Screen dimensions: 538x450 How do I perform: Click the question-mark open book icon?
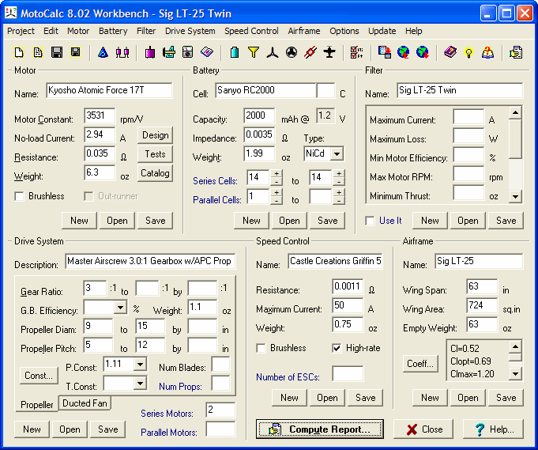[x=488, y=52]
